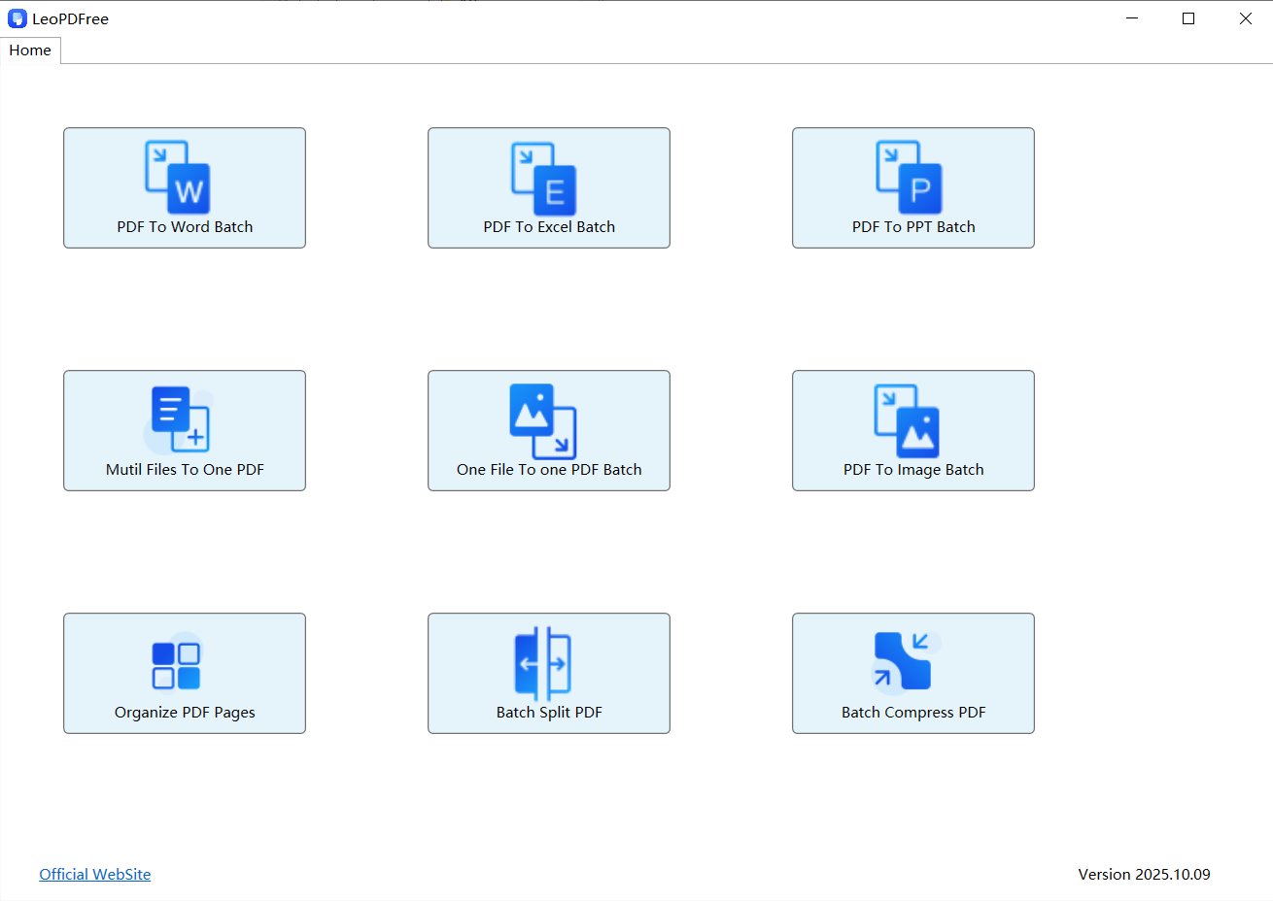Maximize the LeoPDFree window

[1188, 18]
